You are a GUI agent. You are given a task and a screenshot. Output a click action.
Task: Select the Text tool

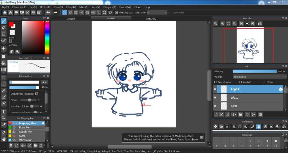3,112
